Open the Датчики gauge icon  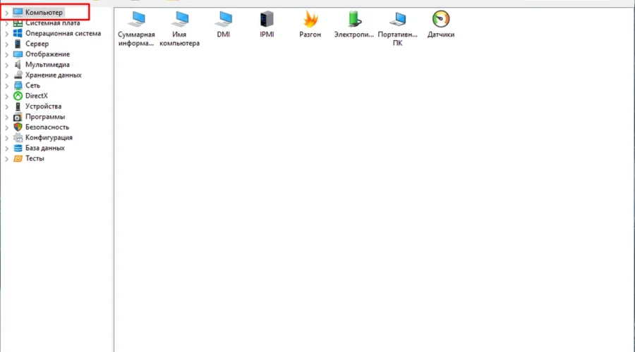click(441, 20)
